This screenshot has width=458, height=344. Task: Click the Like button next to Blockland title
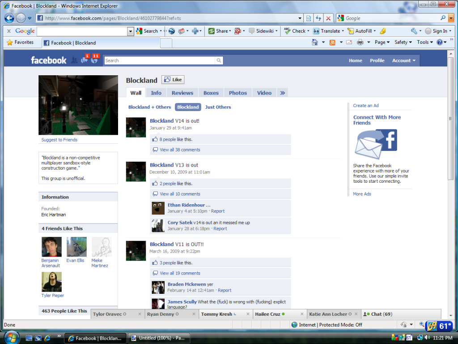click(173, 80)
